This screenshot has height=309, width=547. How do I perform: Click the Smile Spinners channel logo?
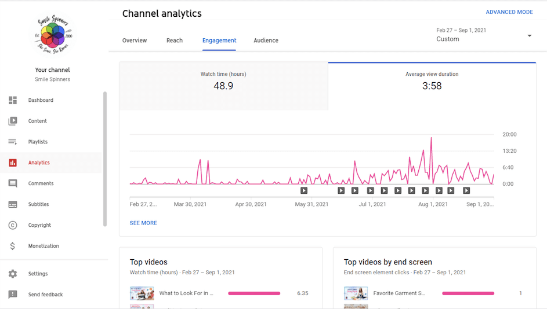(x=53, y=35)
